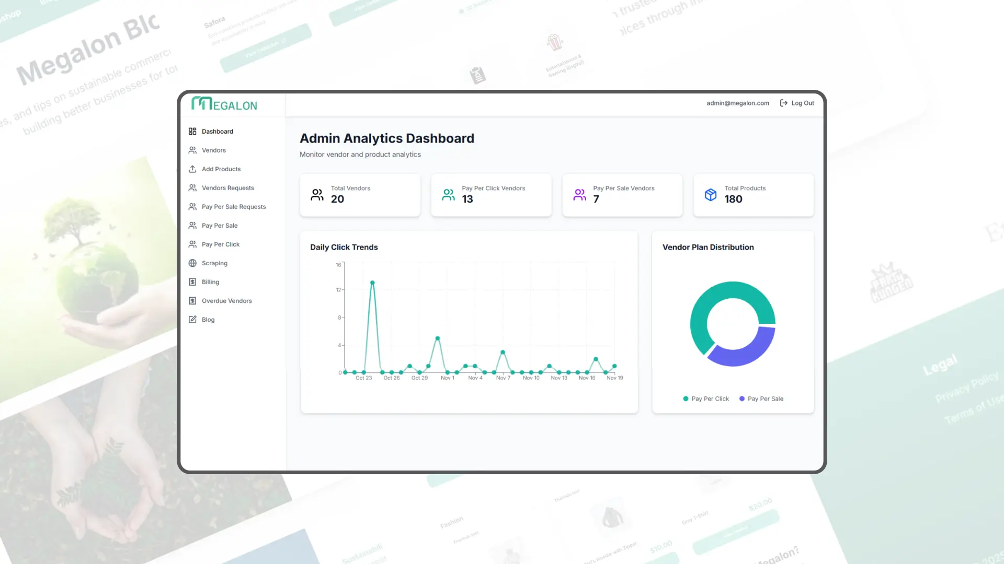This screenshot has width=1004, height=564.
Task: Click the admin@megalon.com account text
Action: coord(737,103)
